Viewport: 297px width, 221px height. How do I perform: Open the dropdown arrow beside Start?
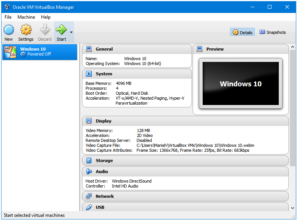point(71,32)
